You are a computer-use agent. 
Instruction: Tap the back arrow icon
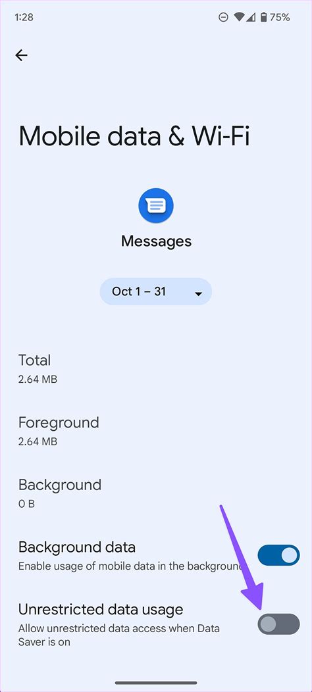[x=21, y=55]
